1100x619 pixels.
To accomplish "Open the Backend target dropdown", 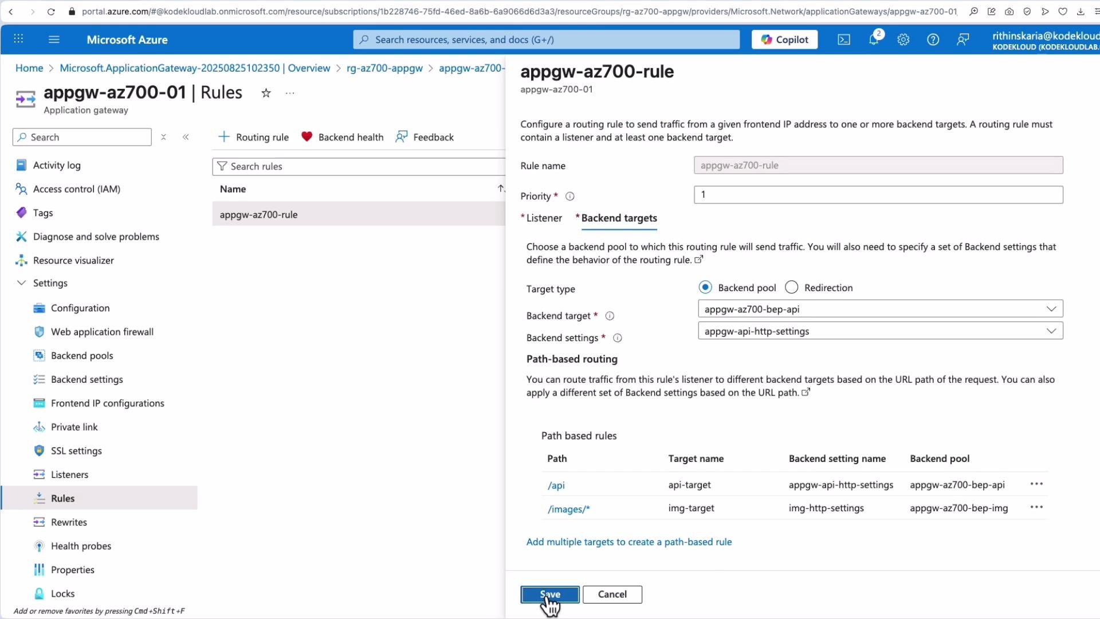I will point(880,309).
